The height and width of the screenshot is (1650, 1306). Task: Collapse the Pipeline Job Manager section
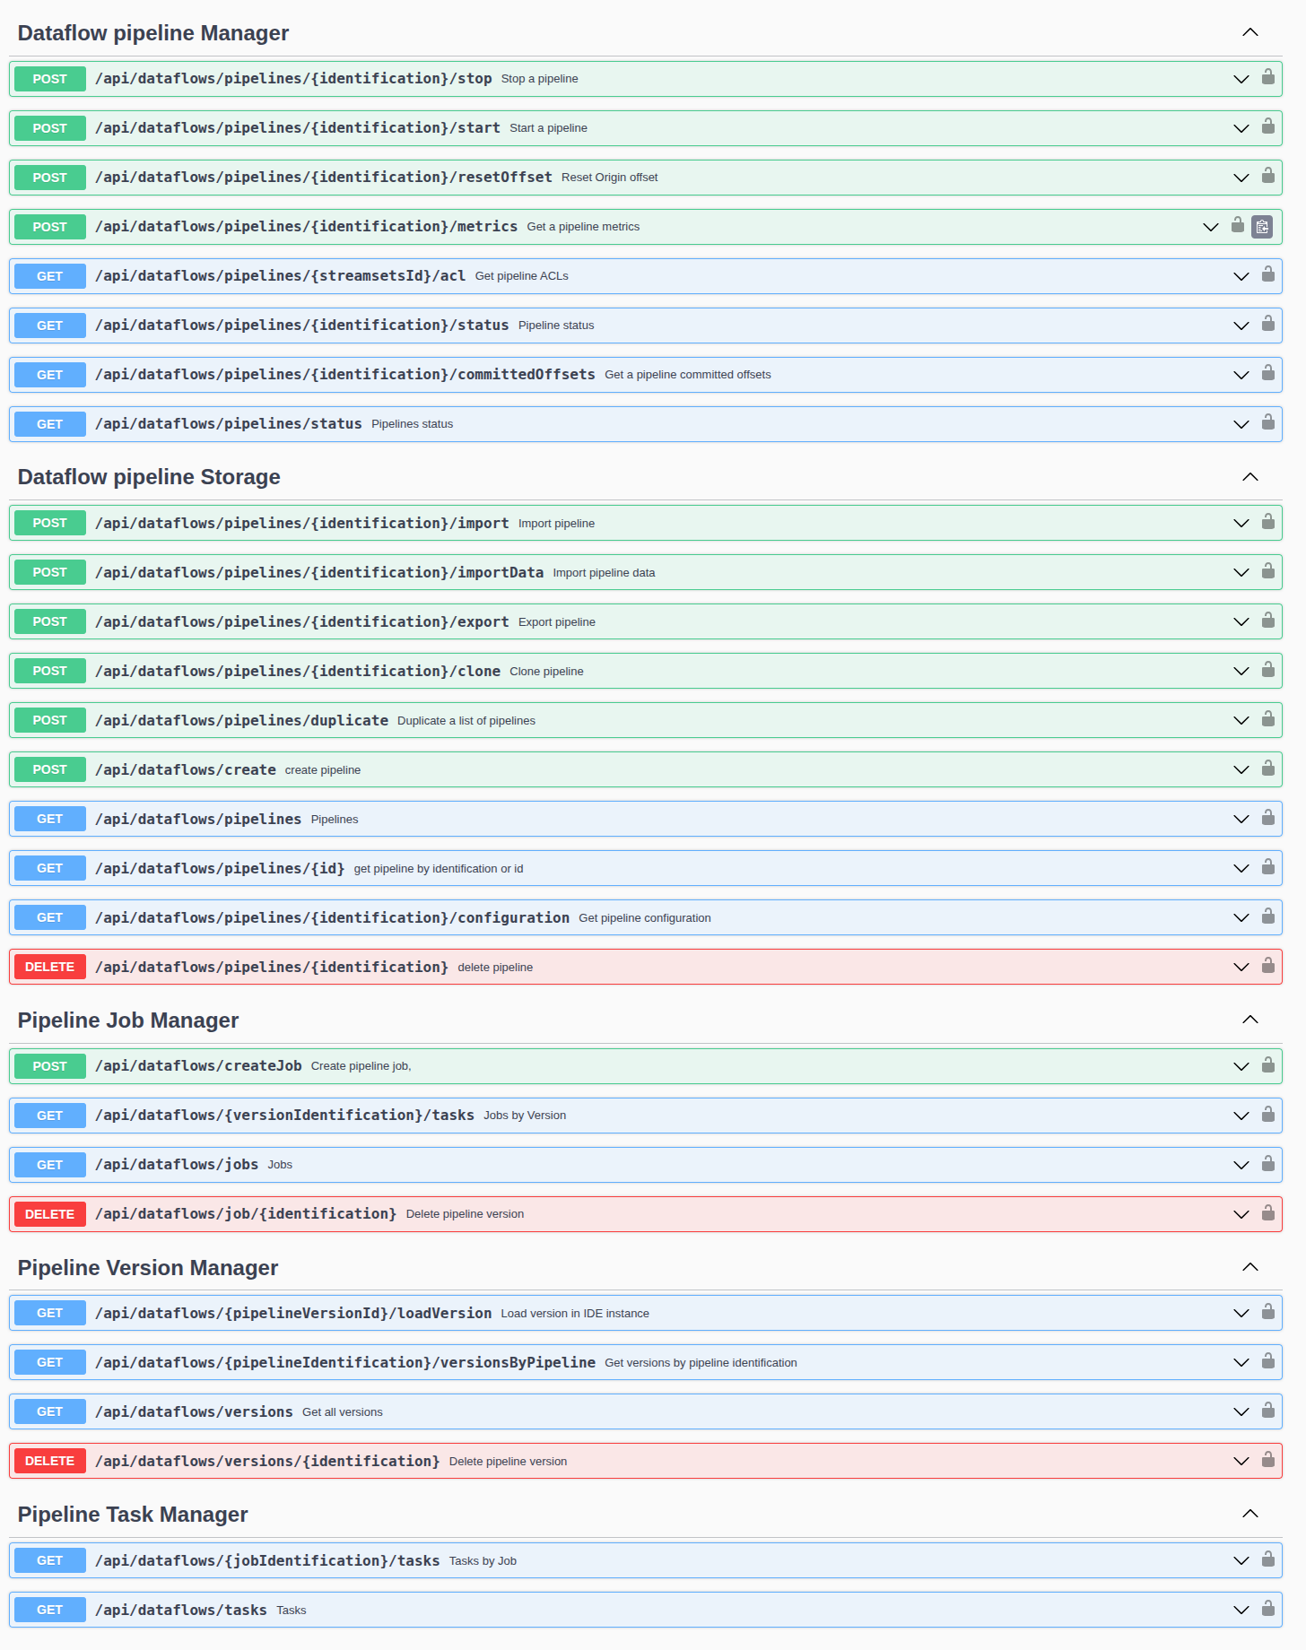(x=1249, y=1020)
